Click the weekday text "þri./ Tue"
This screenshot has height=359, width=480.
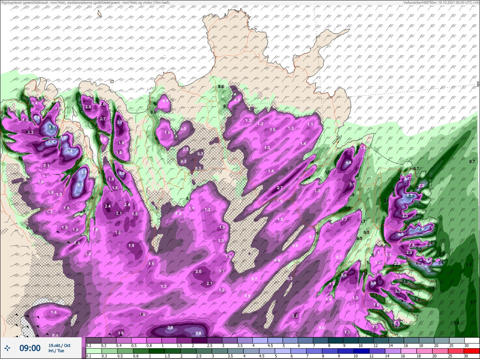click(56, 351)
